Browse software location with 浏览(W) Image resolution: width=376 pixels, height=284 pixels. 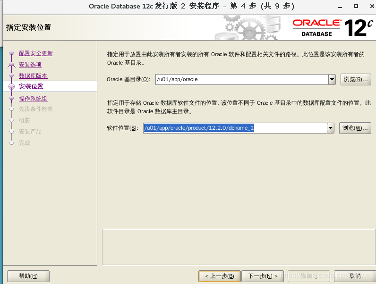point(355,128)
